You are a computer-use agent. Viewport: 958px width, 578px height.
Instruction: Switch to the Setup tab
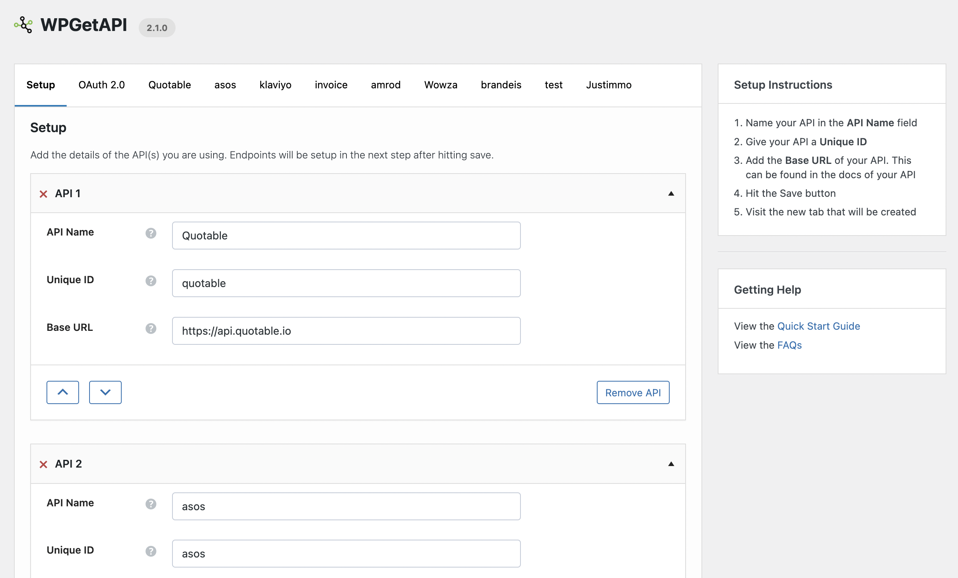(x=40, y=85)
